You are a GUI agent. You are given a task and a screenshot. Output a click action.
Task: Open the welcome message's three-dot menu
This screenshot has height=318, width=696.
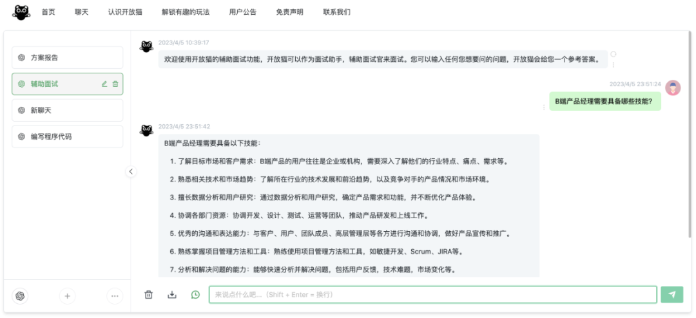point(614,65)
